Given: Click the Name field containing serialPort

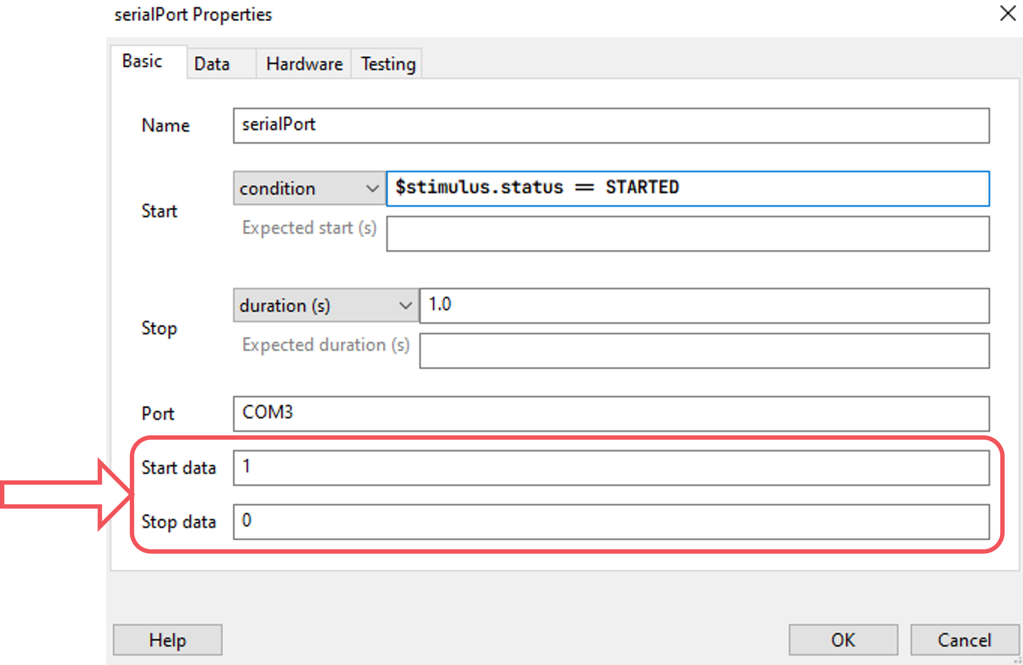Looking at the screenshot, I should point(611,126).
